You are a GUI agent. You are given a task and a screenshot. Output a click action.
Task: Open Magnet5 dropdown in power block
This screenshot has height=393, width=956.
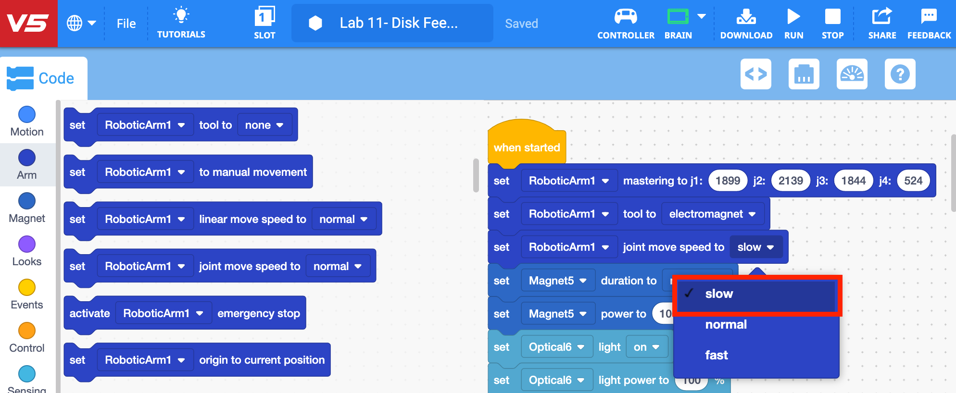pyautogui.click(x=558, y=314)
